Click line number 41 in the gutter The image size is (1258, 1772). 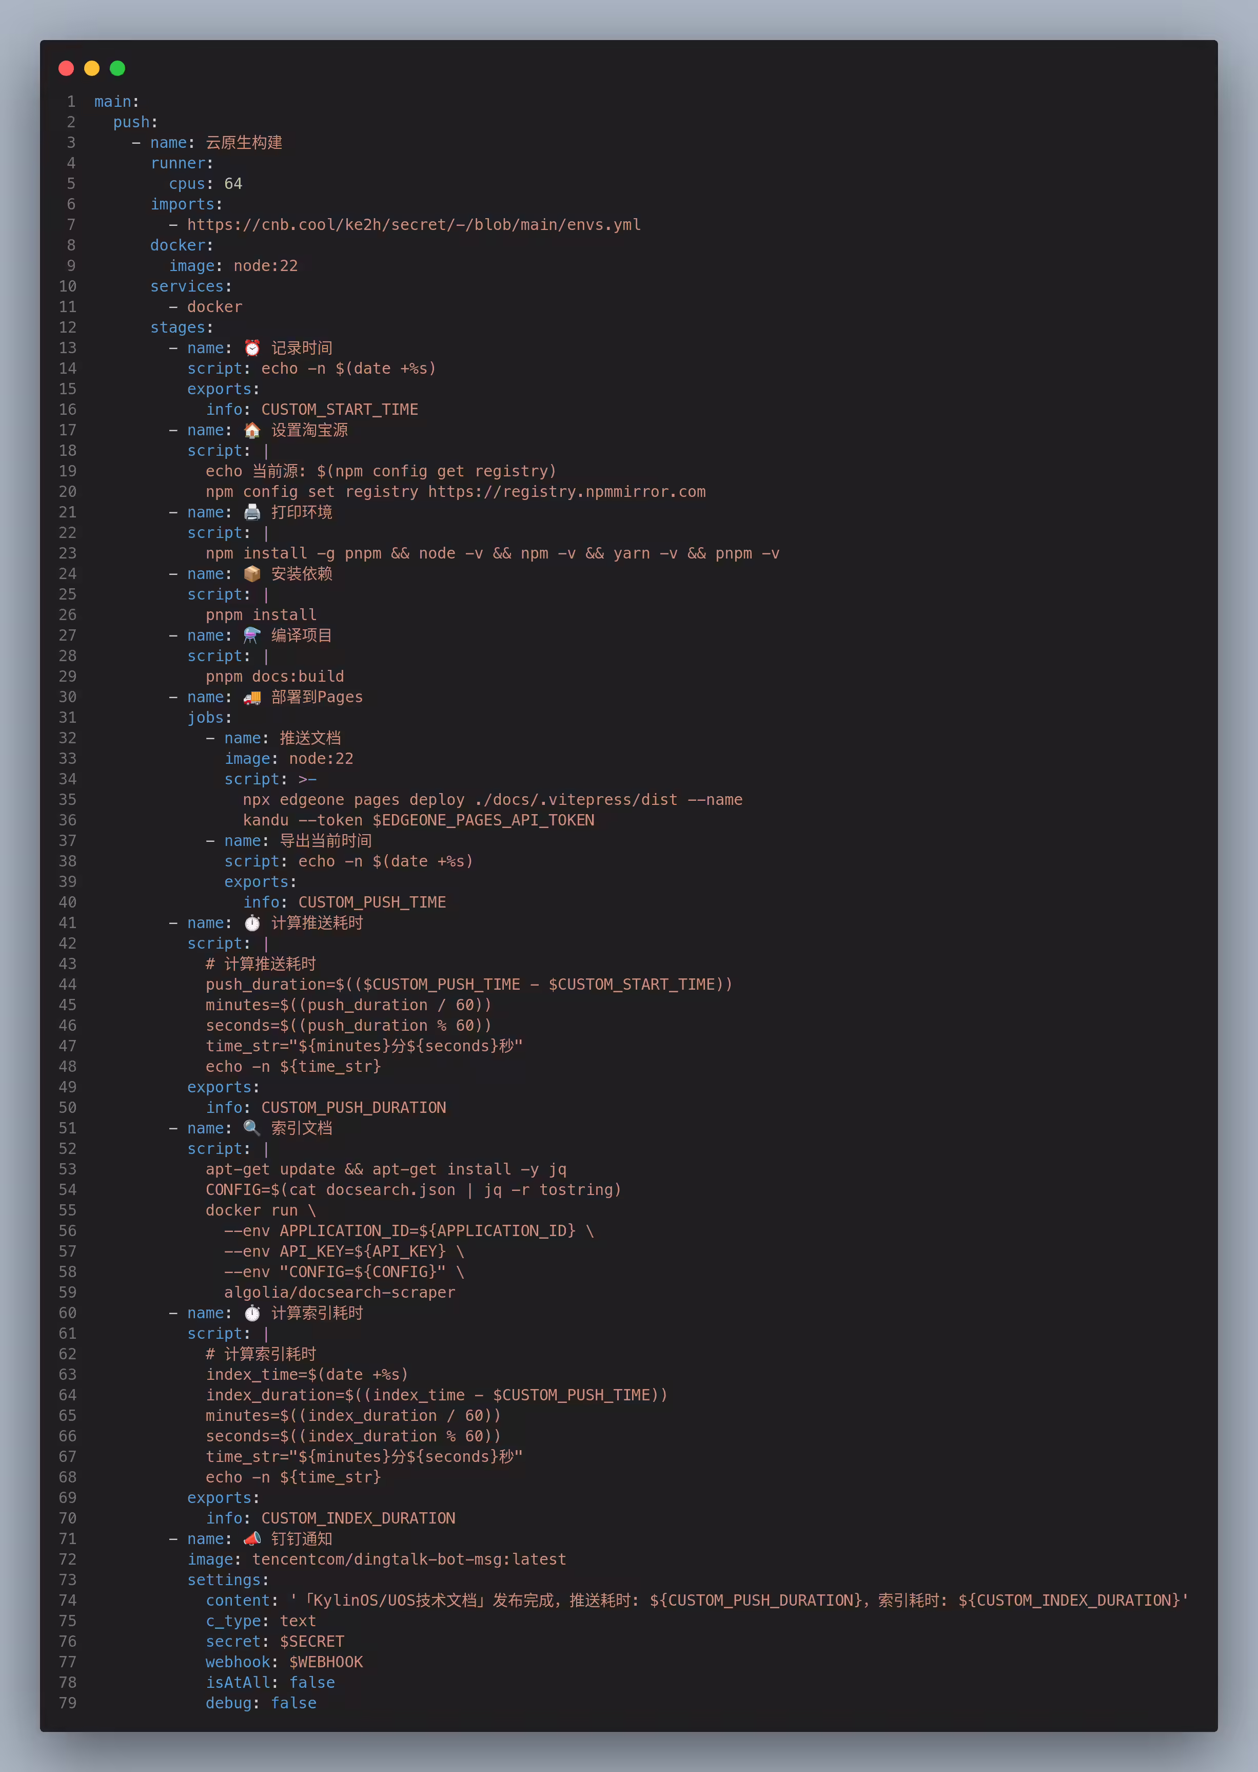[67, 923]
